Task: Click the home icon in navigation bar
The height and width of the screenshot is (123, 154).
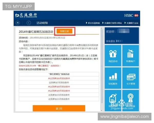Action: (18, 23)
